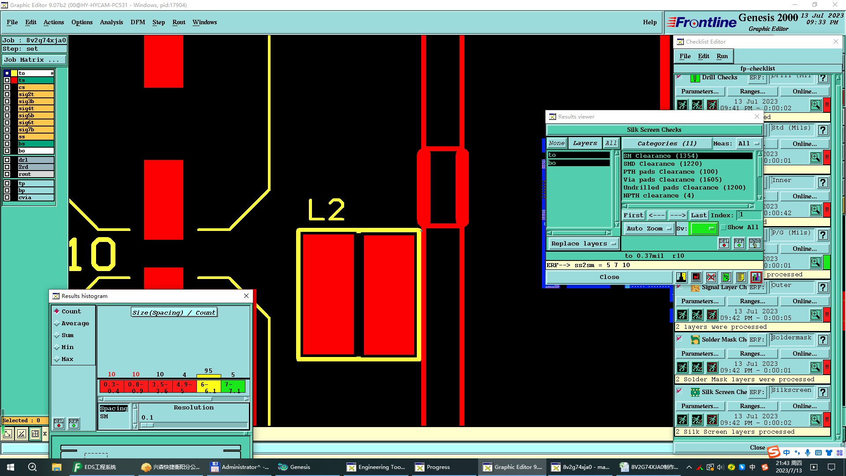Viewport: 846px width, 476px height.
Task: Click the yellow-black layer compare icon in Results viewer
Action: [681, 277]
